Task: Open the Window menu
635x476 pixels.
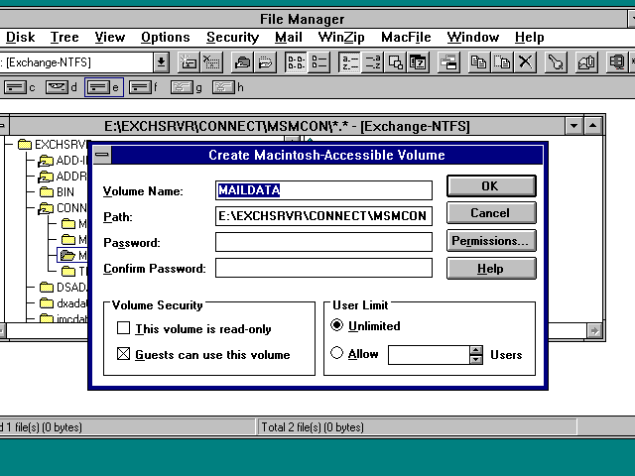Action: [473, 38]
